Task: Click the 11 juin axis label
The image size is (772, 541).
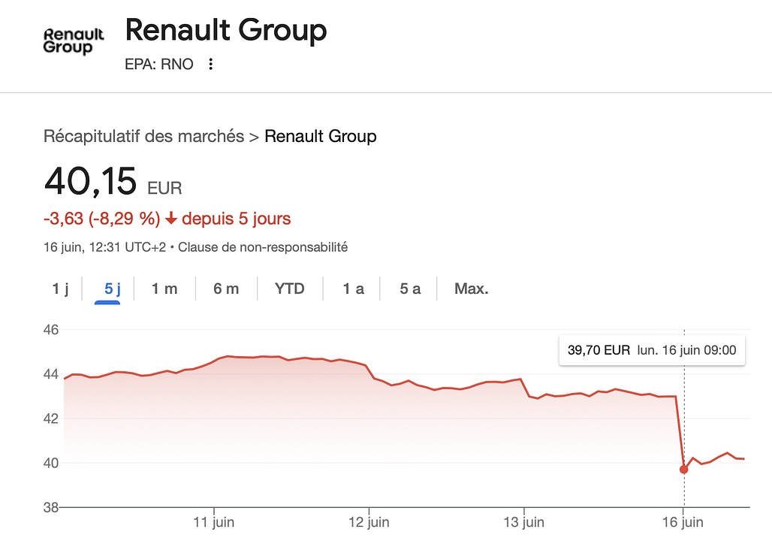Action: [214, 522]
